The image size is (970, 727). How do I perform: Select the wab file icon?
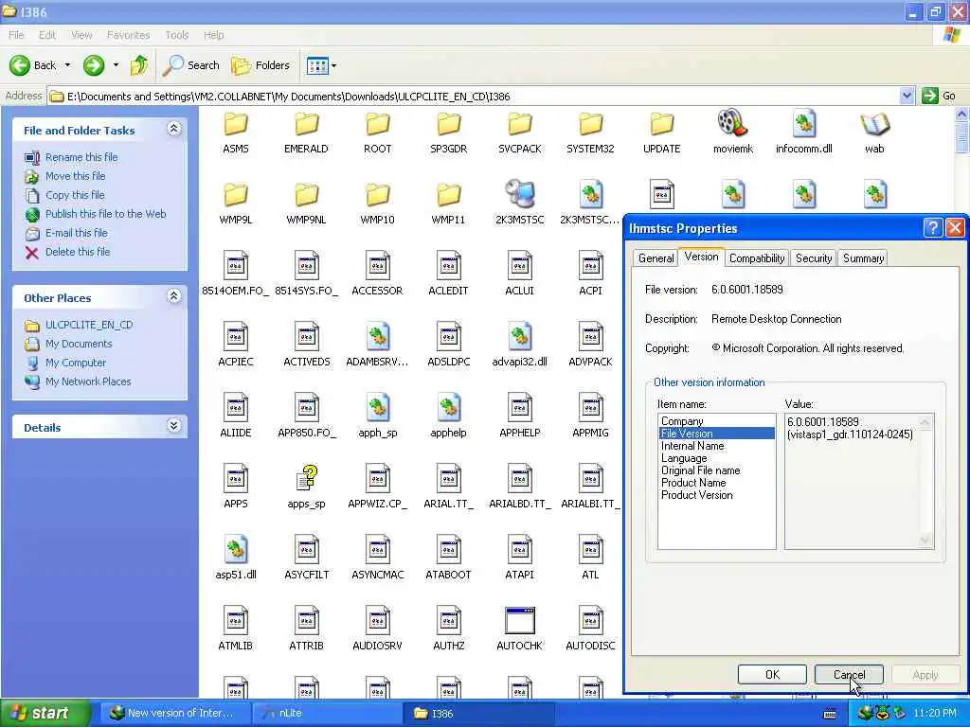[x=874, y=124]
